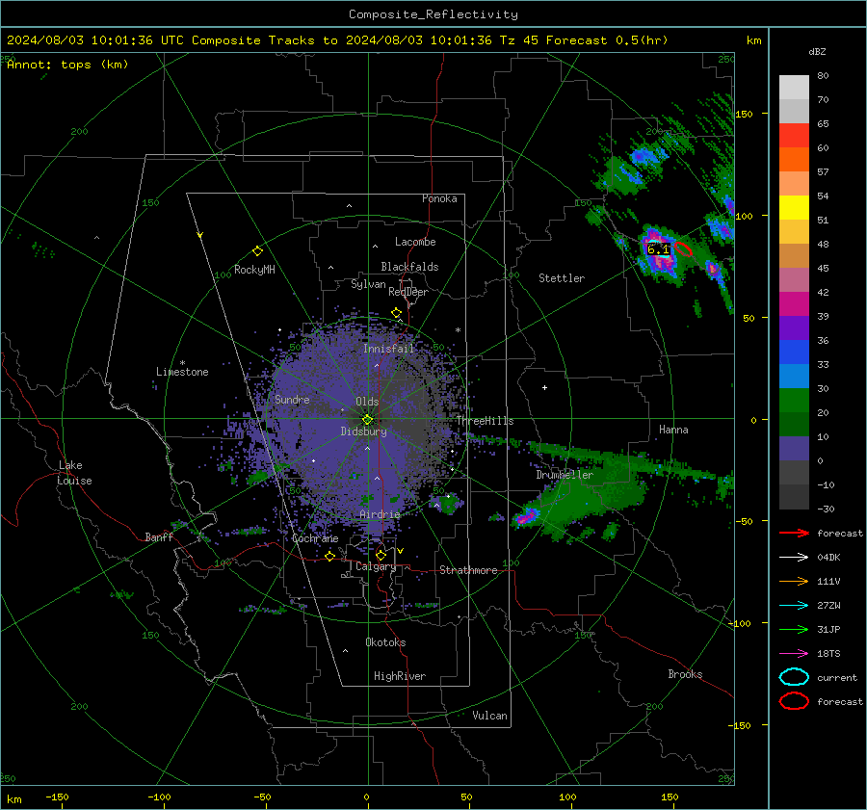Click the HighRiver town label
867x810 pixels.
(400, 676)
